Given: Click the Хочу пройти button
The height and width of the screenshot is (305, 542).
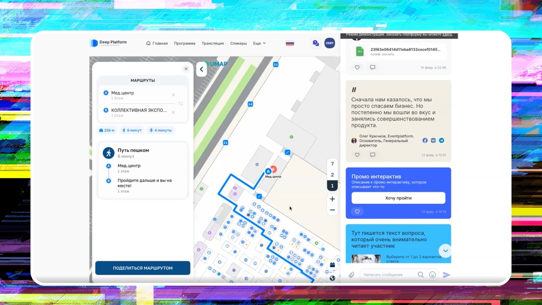Looking at the screenshot, I should coord(398,198).
